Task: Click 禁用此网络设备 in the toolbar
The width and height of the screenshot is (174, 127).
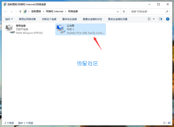Action: coord(27,19)
